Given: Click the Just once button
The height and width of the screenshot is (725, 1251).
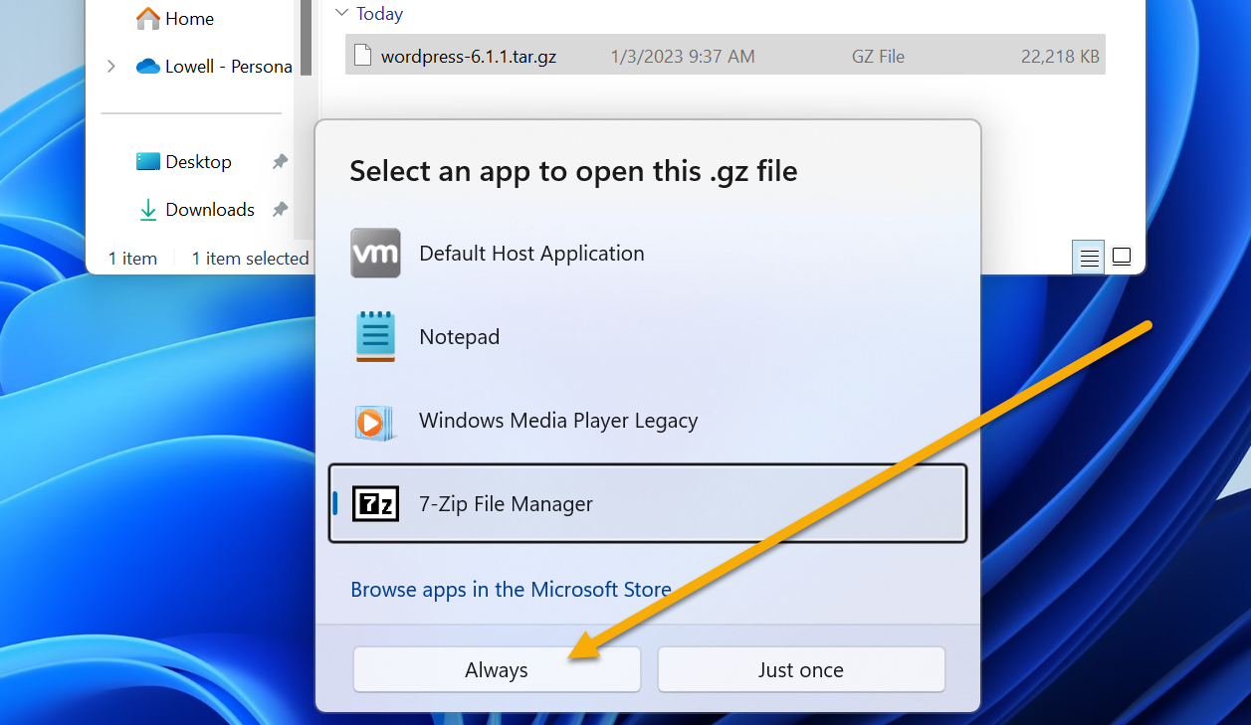Looking at the screenshot, I should click(800, 669).
